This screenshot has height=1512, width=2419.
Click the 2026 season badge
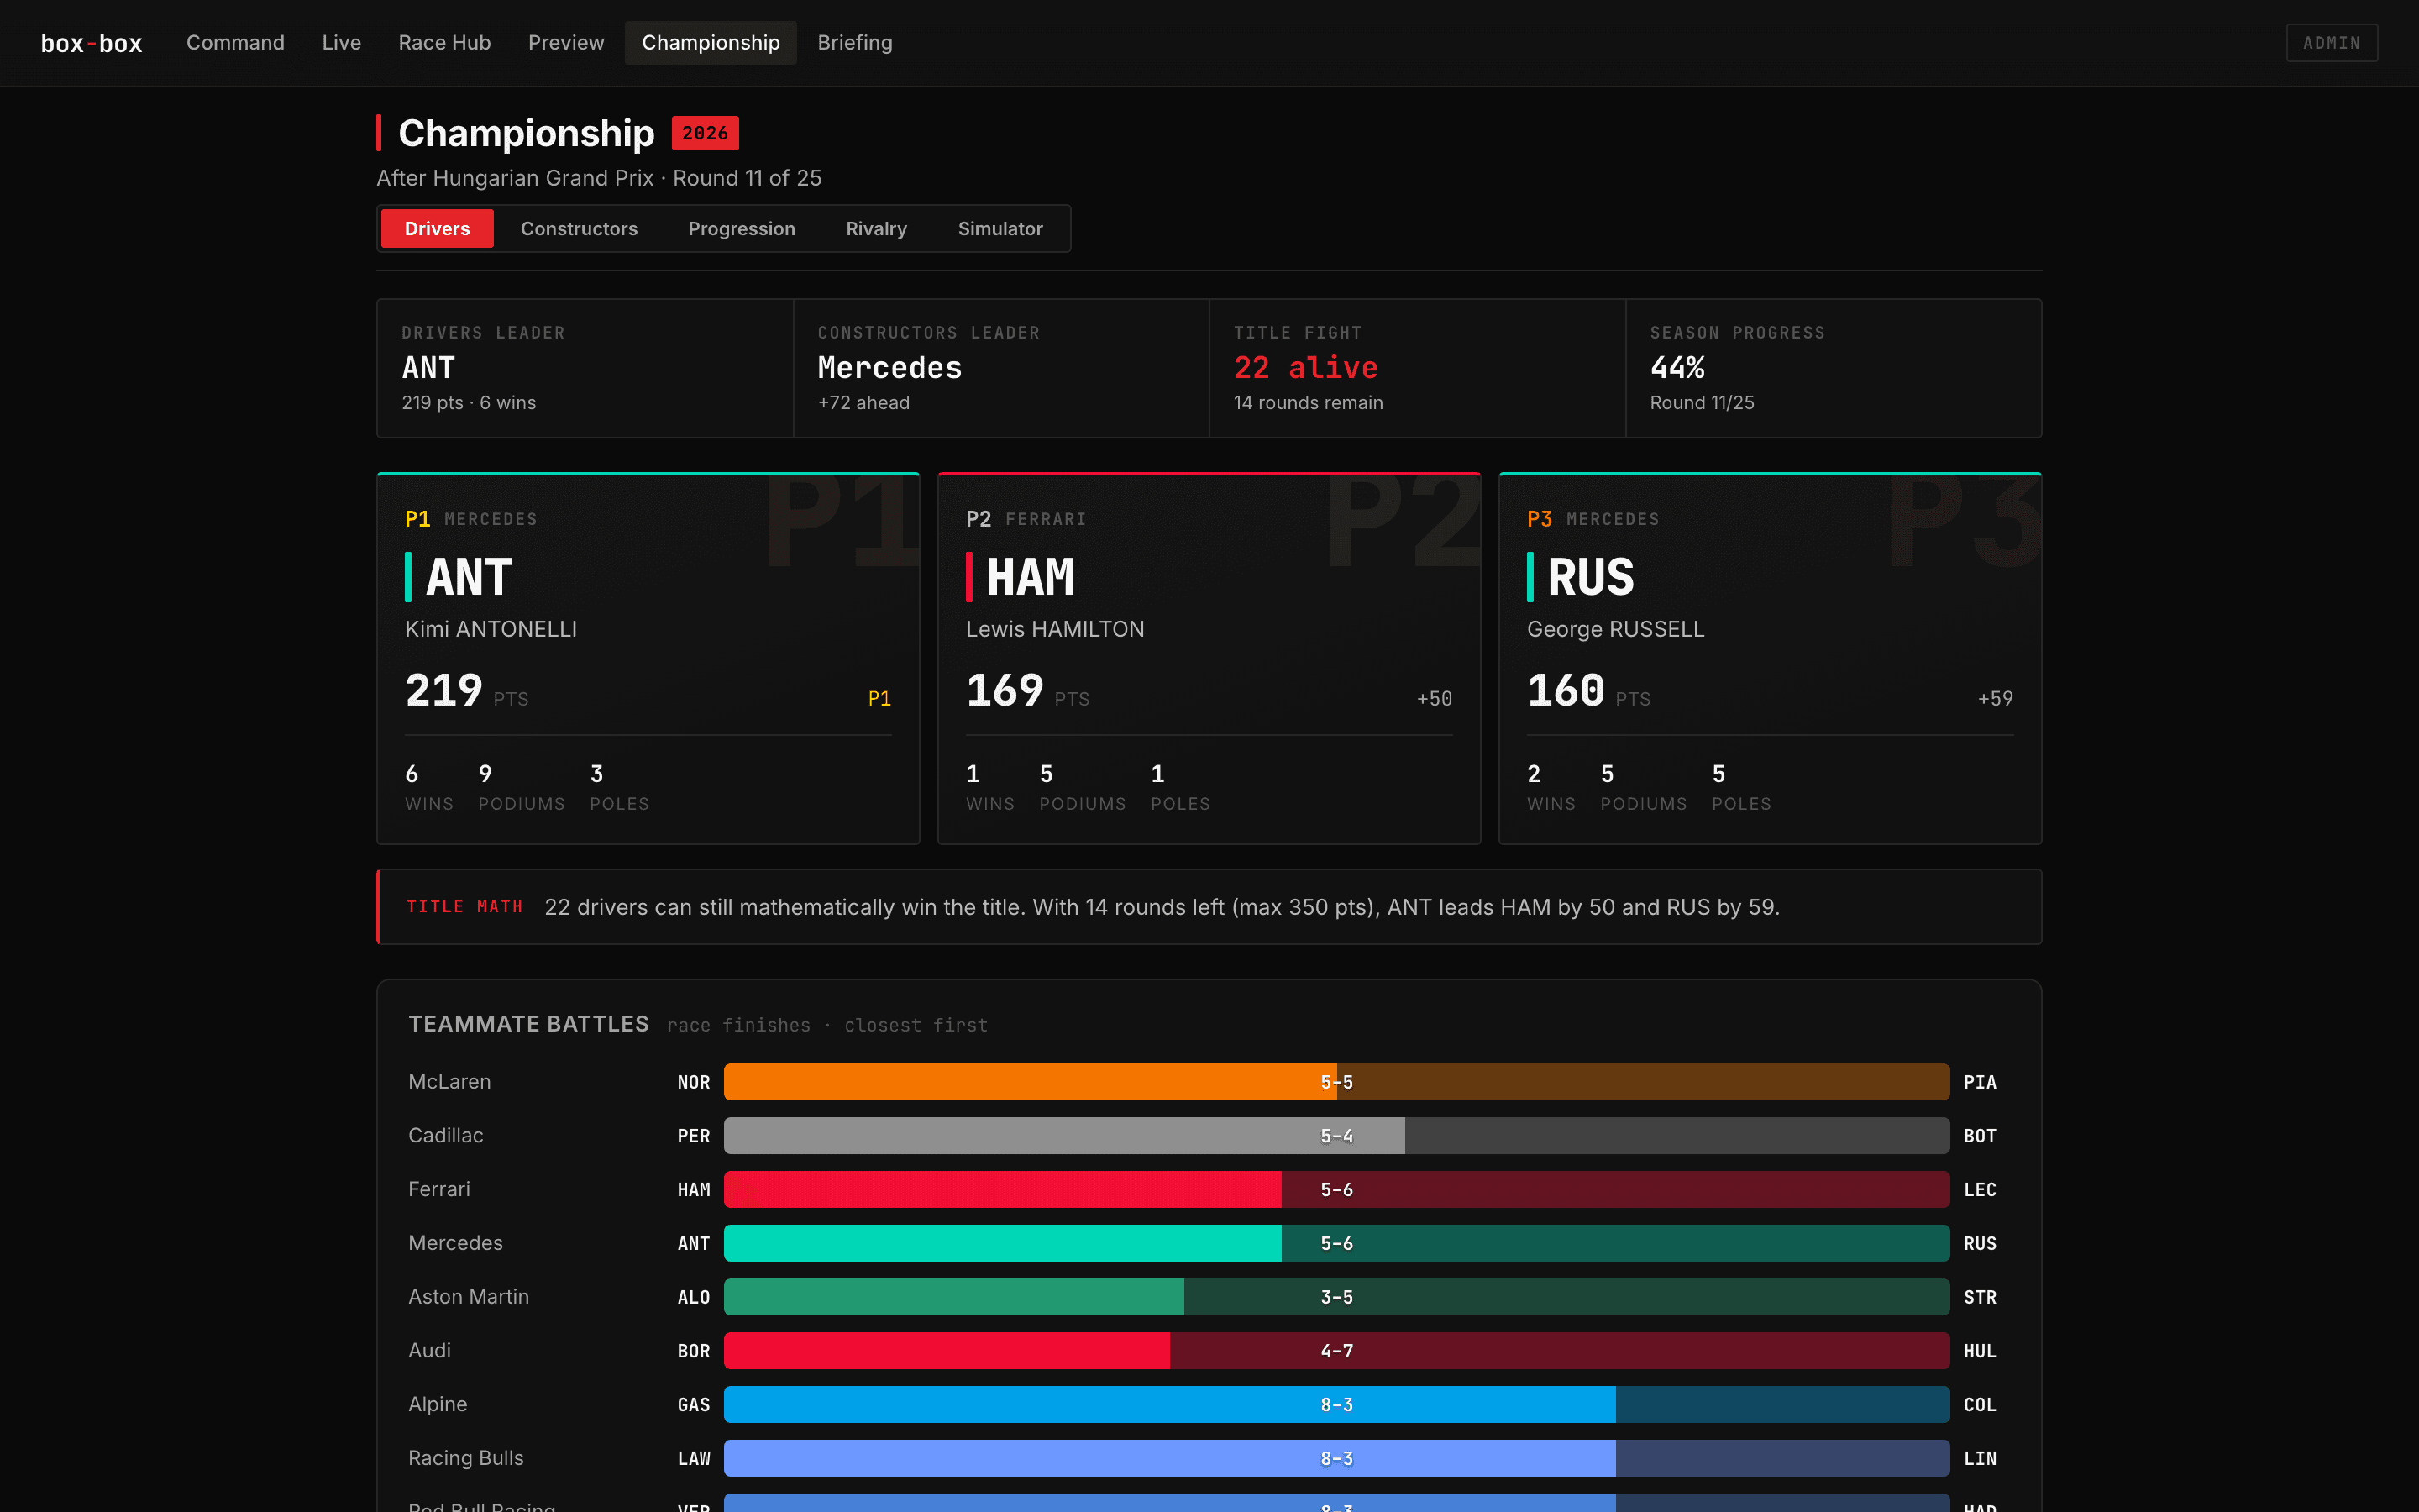tap(705, 133)
